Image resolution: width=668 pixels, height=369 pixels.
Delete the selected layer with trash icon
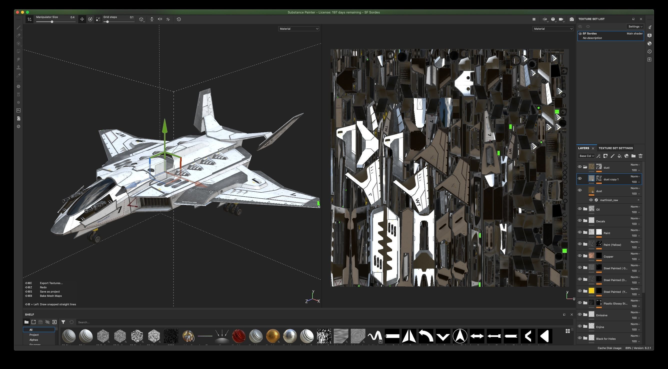[x=640, y=156]
